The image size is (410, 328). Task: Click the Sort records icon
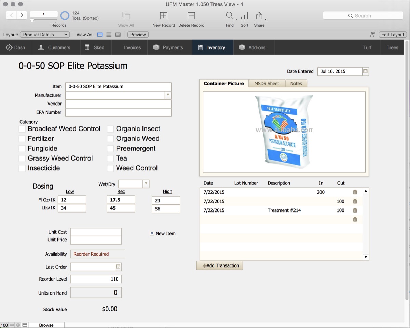[x=244, y=16]
